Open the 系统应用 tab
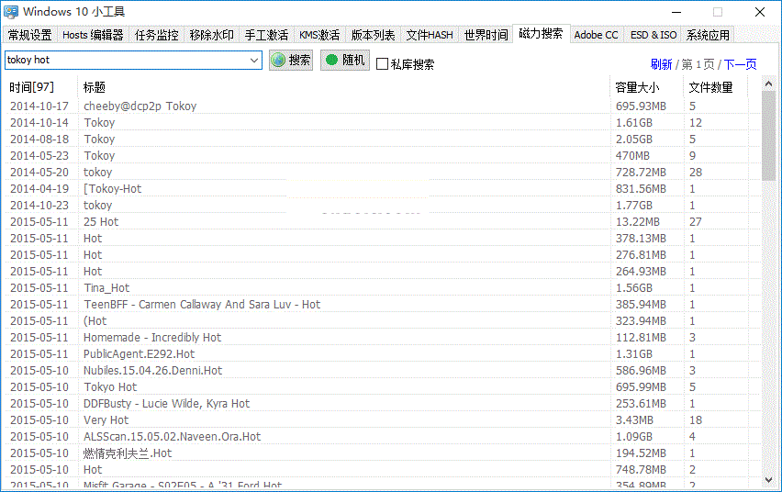Viewport: 782px width, 492px height. (708, 35)
